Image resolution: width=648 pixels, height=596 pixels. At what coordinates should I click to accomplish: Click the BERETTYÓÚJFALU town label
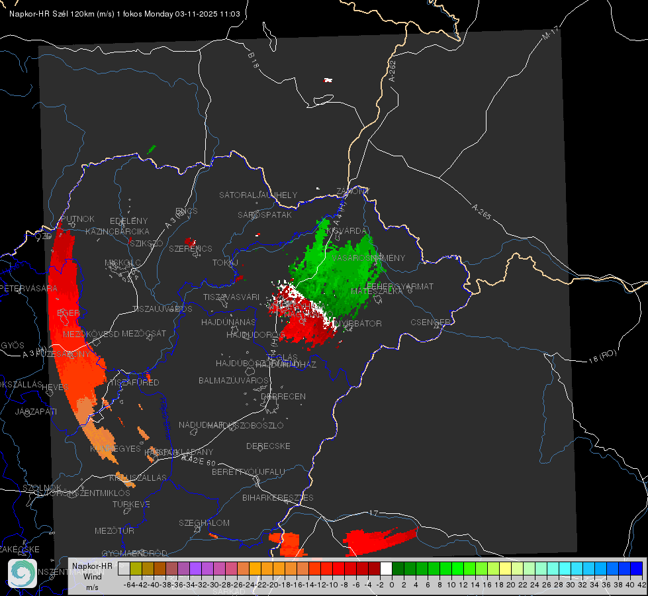248,472
